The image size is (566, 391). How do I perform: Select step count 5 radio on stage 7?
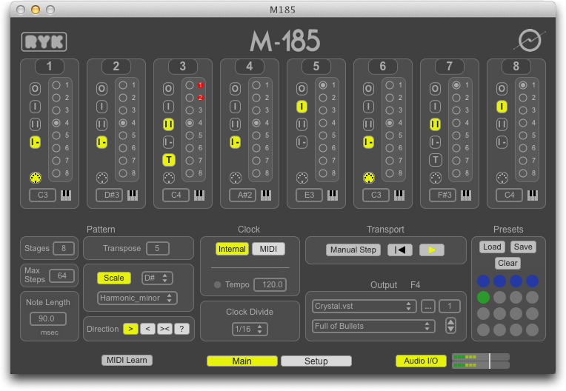pos(456,136)
